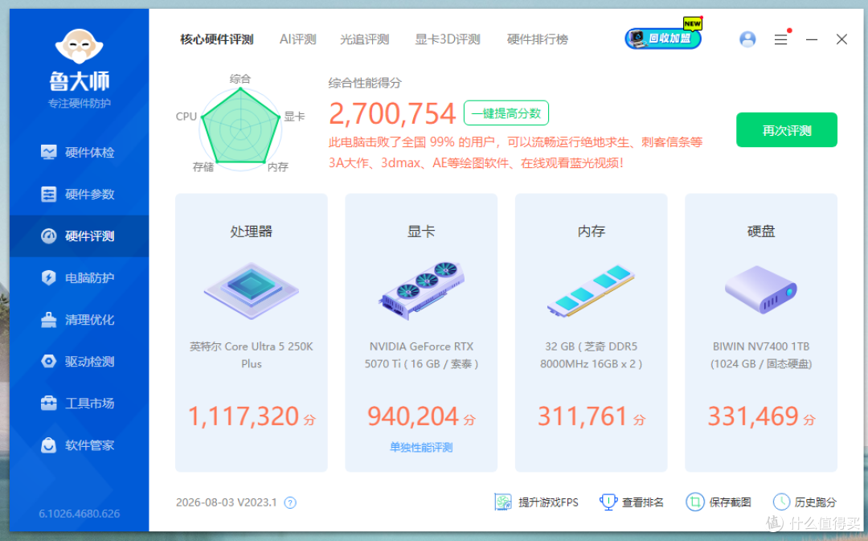Click the 显卡 card title
This screenshot has height=541, width=868.
point(421,232)
